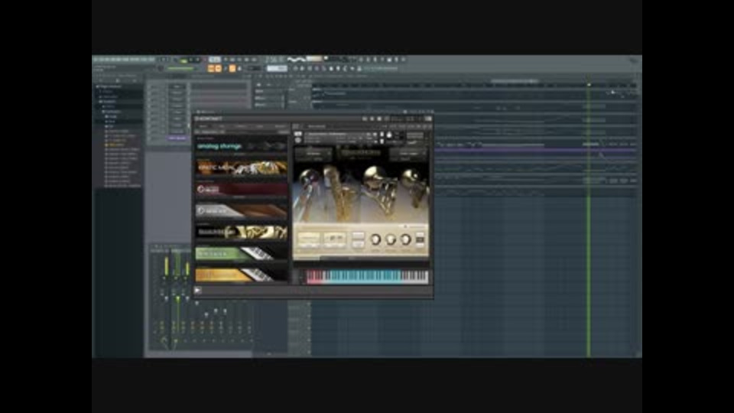Open the green library banner with keyboard artwork
Viewport: 734px width, 413px height.
point(242,254)
